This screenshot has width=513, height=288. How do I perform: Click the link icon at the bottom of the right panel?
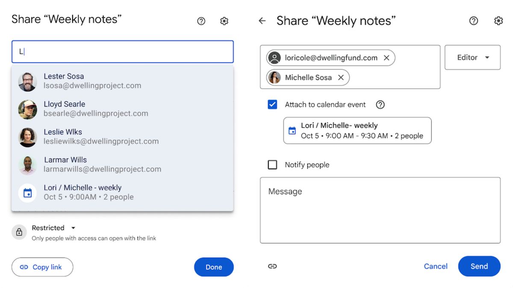pos(272,266)
